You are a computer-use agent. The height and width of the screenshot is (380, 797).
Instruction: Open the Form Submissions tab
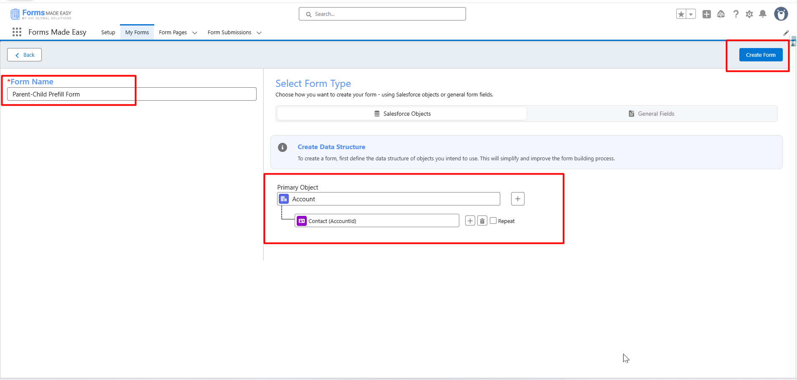[x=229, y=32]
